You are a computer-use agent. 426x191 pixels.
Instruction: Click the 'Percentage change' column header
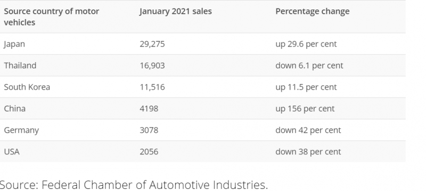tap(313, 11)
